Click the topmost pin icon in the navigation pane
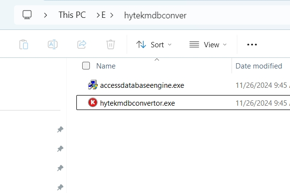 coord(60,130)
